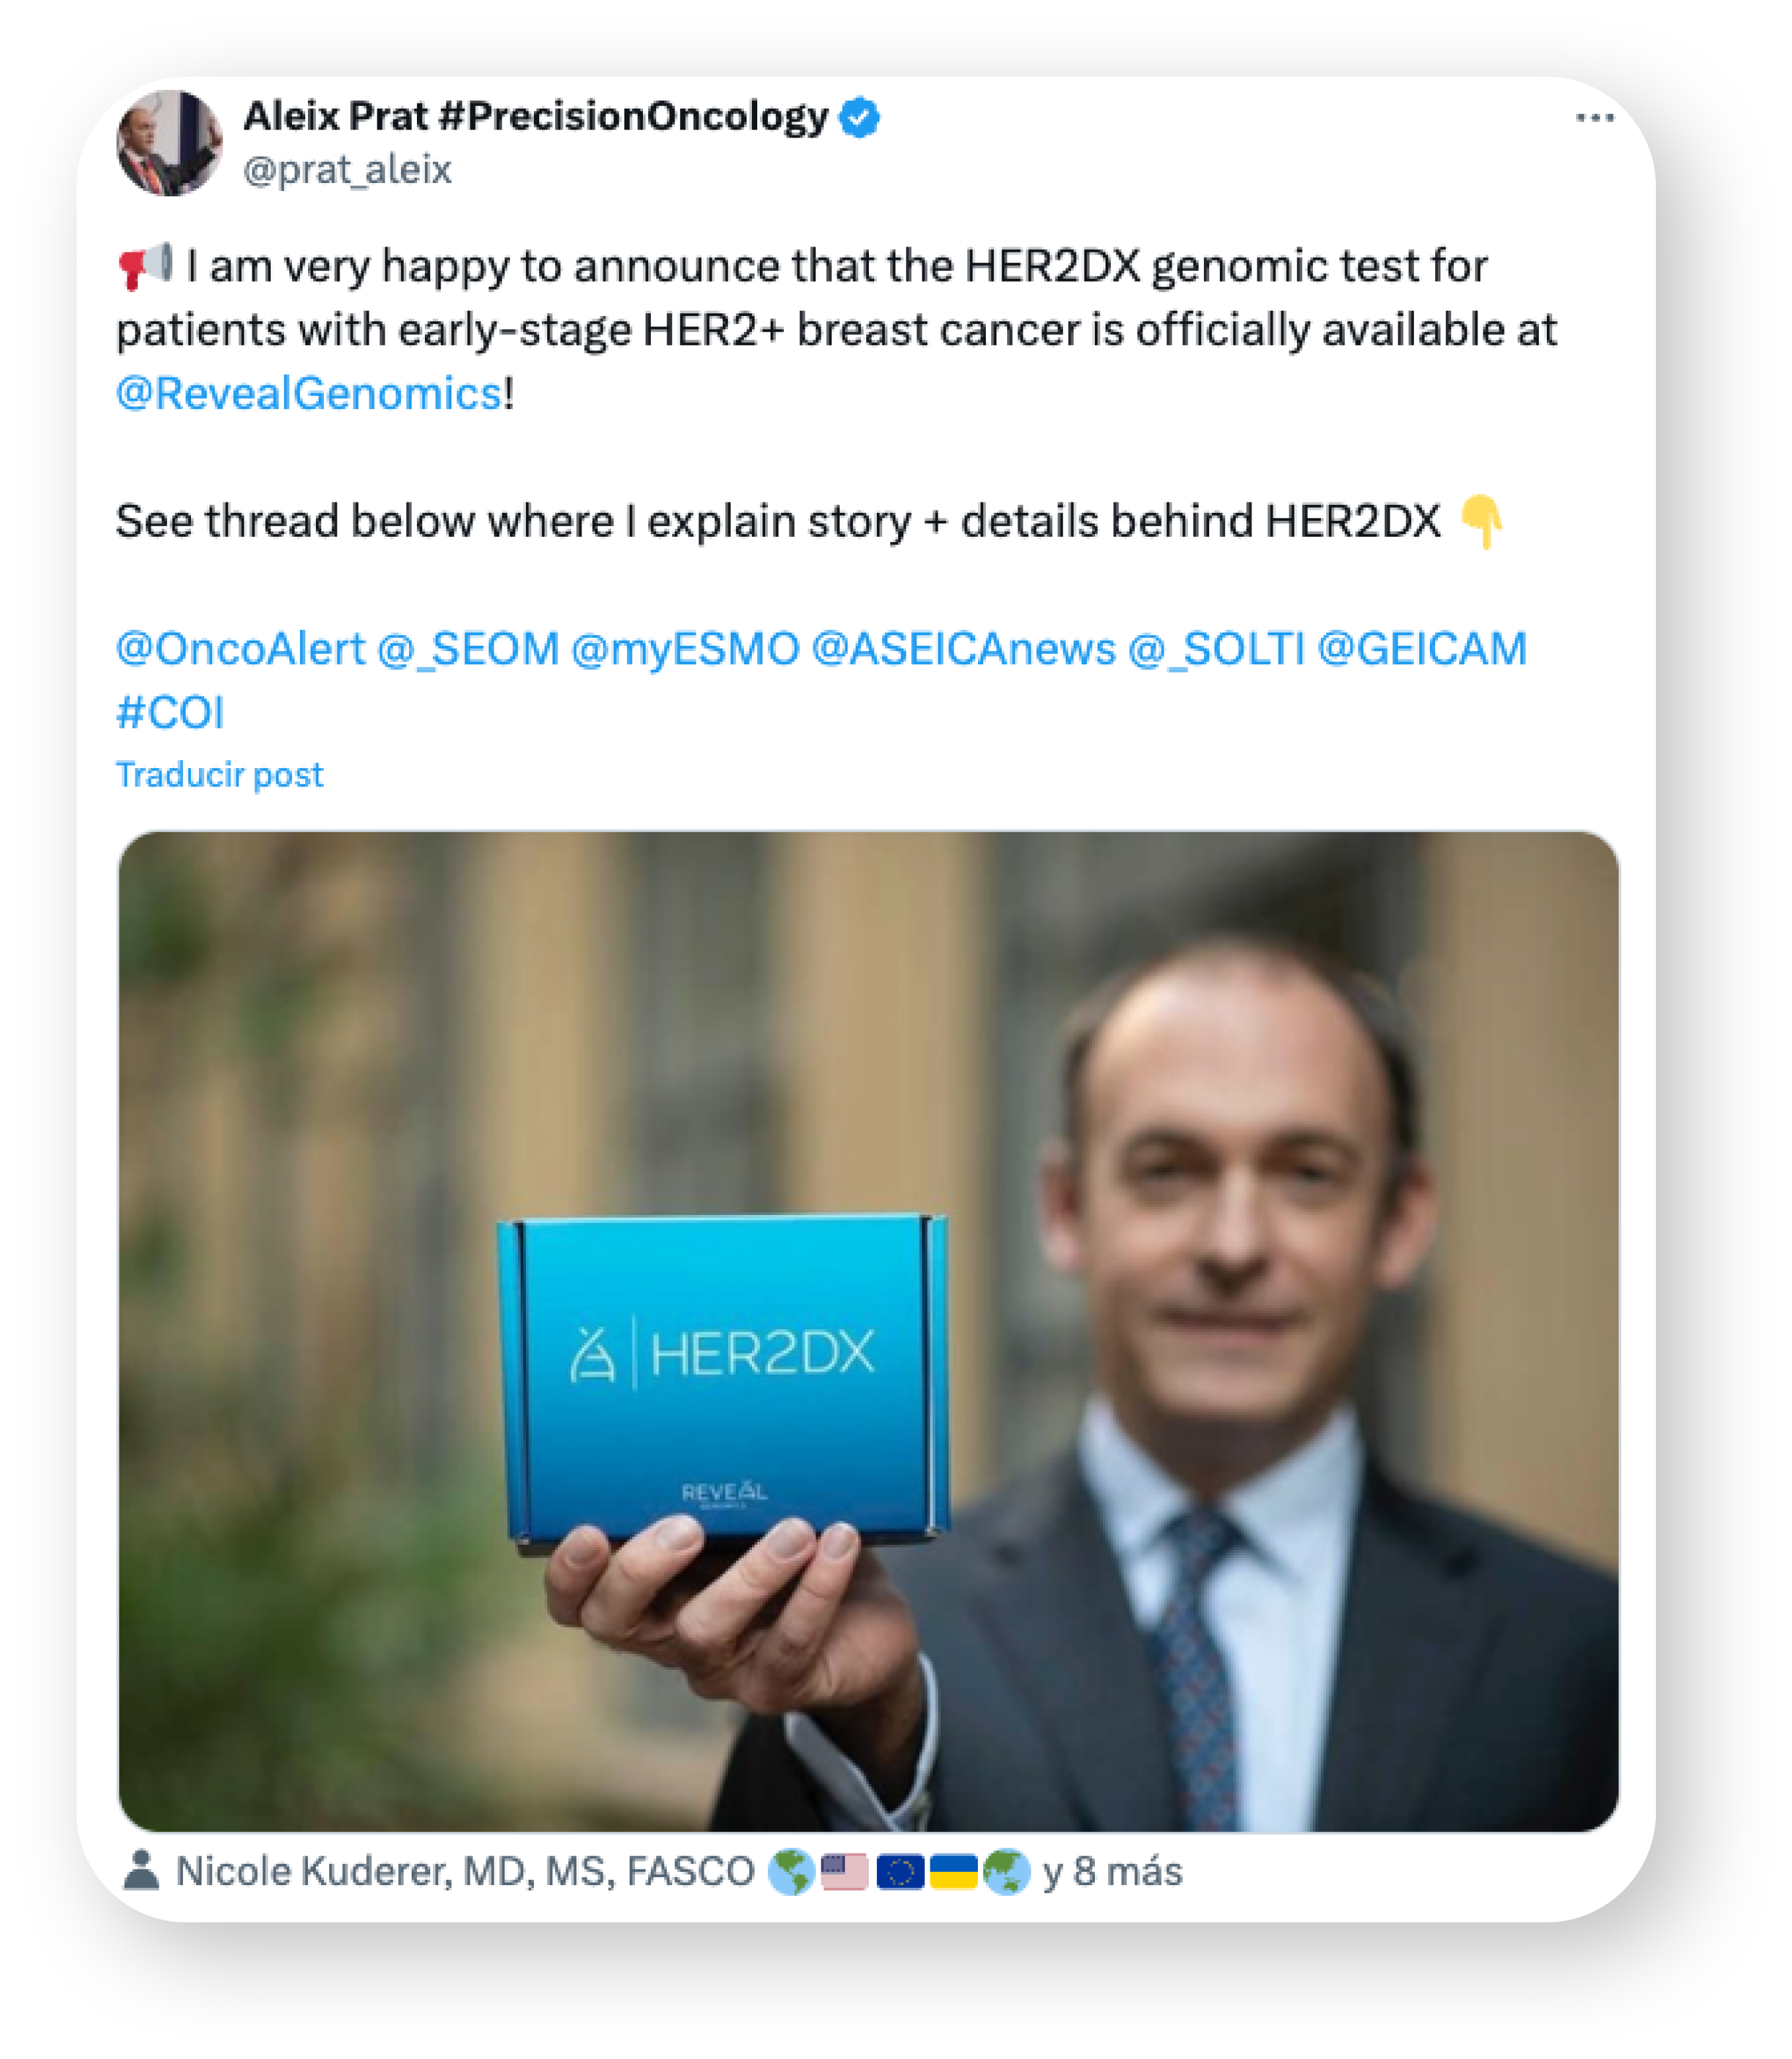
Task: Click the pointing-down hand emoji
Action: (x=1481, y=522)
